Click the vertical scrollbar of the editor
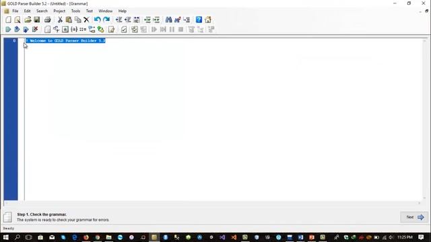The image size is (431, 242). [x=424, y=120]
